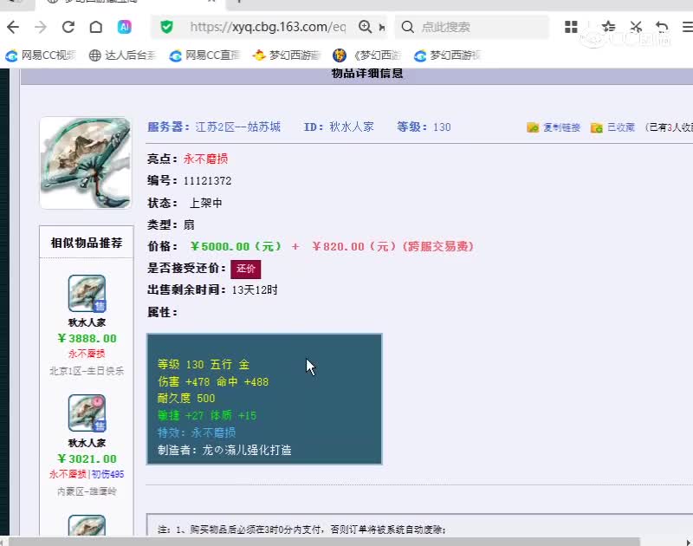
Task: Click the apps grid icon in toolbar
Action: [571, 27]
